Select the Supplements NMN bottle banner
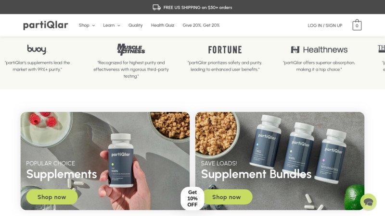 105,161
